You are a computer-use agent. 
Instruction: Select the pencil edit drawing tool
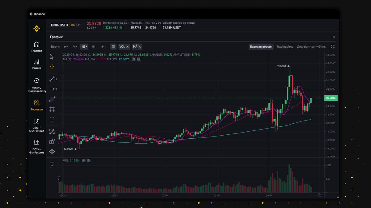click(x=52, y=132)
